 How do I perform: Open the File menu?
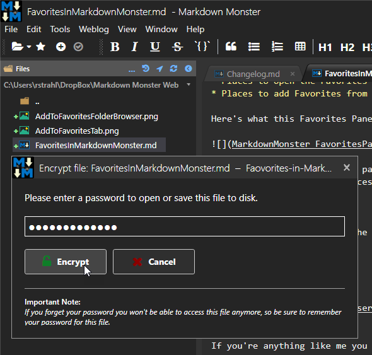11,30
